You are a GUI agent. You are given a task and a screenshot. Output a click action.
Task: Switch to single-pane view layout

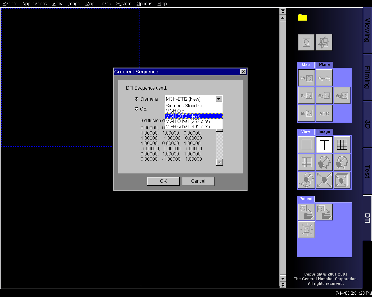306,145
